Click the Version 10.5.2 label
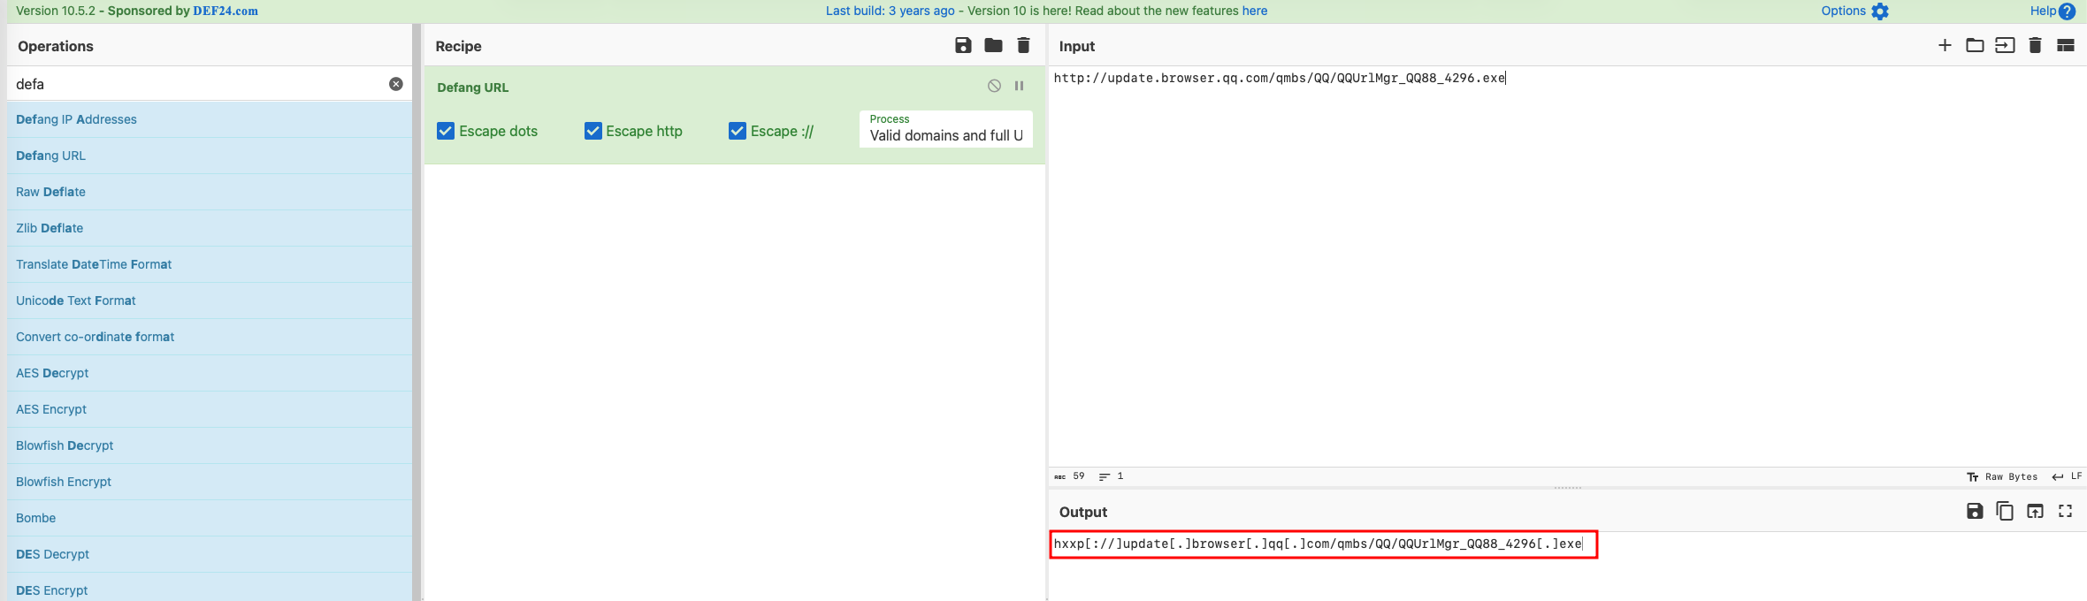The width and height of the screenshot is (2087, 601). [56, 11]
